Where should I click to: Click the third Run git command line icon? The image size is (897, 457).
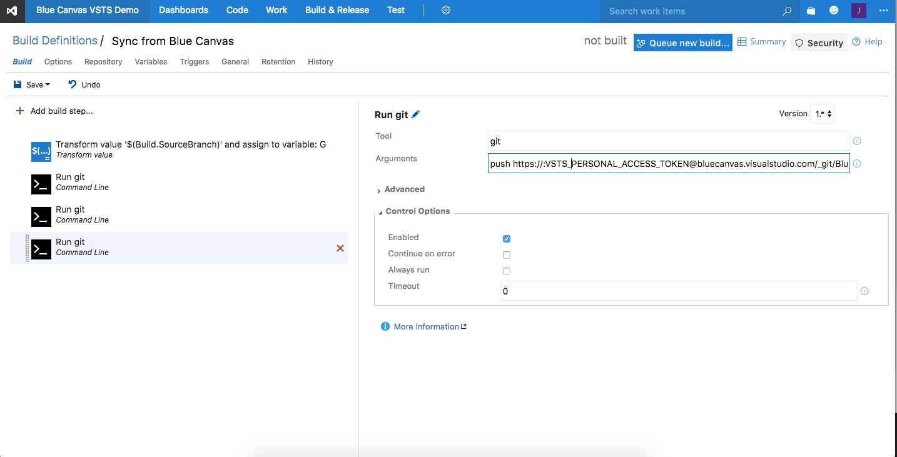(x=41, y=249)
